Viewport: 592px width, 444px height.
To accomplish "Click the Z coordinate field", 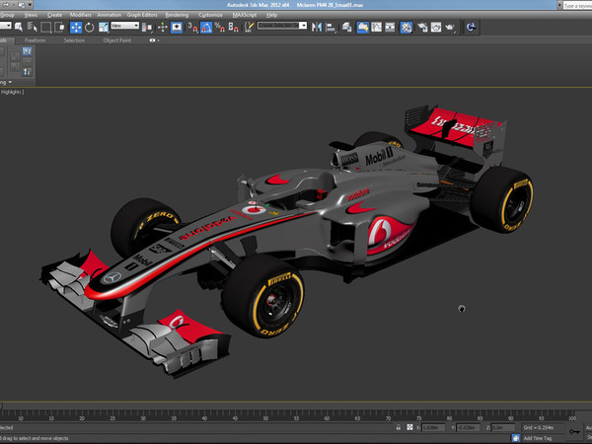I will (x=503, y=428).
